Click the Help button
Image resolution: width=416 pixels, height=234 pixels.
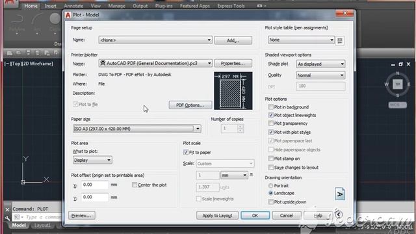(318, 215)
